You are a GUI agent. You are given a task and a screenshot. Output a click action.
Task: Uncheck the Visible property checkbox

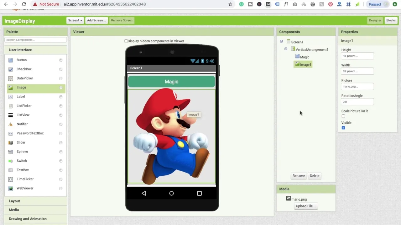[343, 128]
